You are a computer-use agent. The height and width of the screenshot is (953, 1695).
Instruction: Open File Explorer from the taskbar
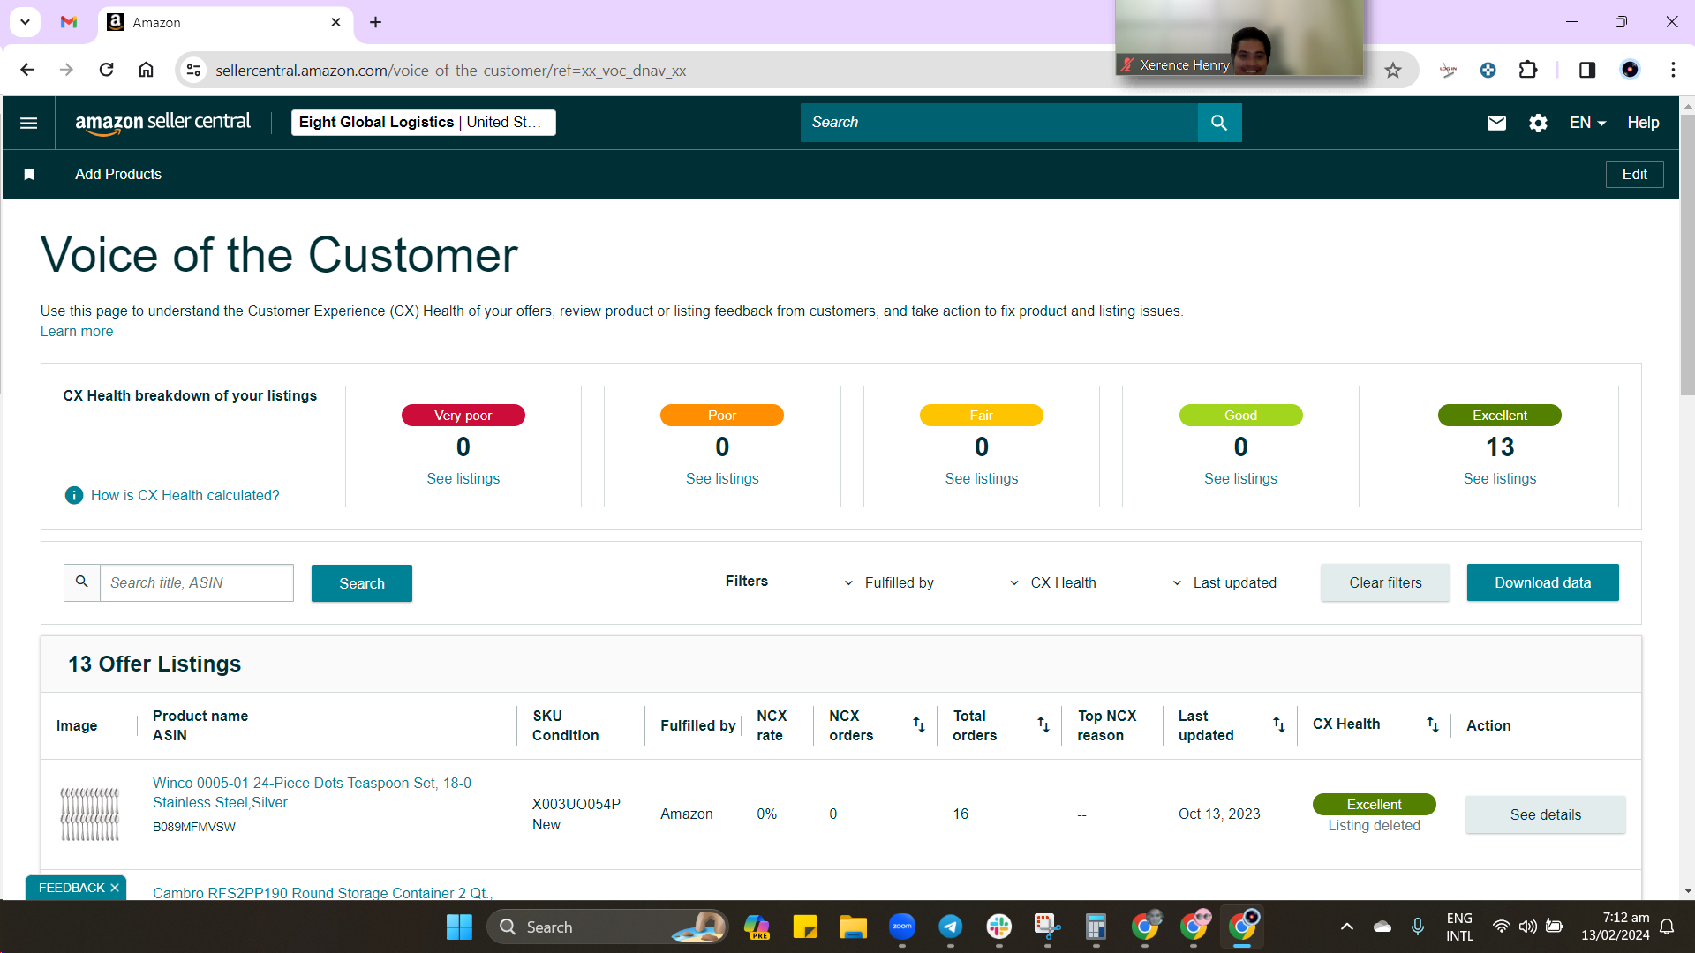[853, 927]
